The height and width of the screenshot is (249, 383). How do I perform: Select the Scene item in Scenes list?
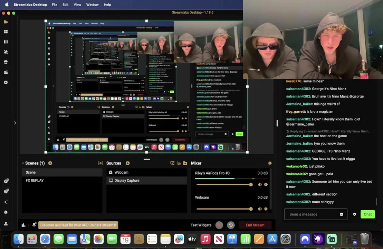(62, 173)
